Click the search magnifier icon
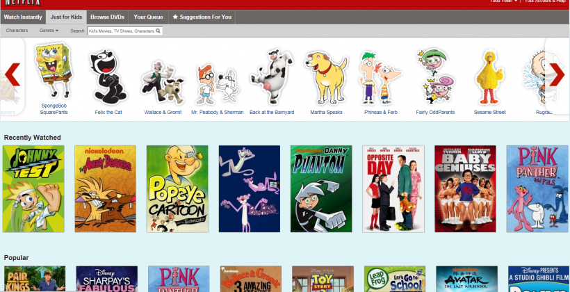This screenshot has width=570, height=292. point(158,31)
